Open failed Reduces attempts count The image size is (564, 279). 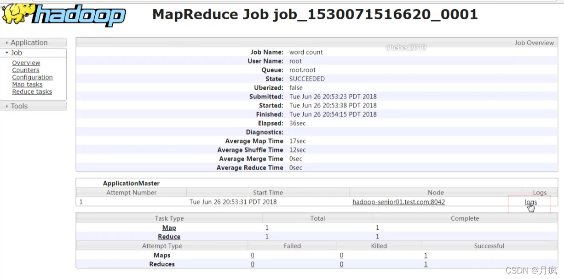coord(253,264)
